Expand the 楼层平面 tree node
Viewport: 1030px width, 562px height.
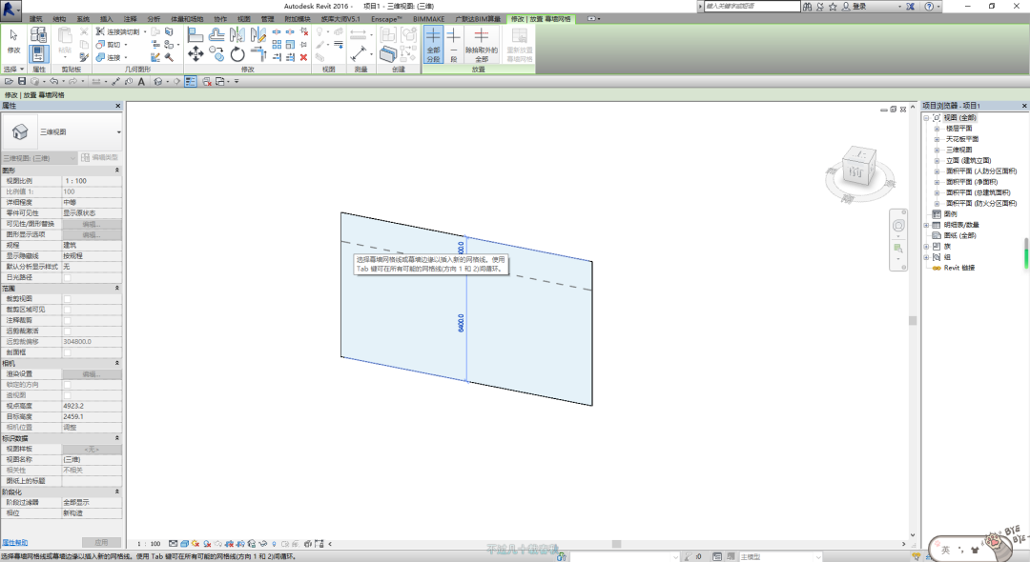point(937,128)
